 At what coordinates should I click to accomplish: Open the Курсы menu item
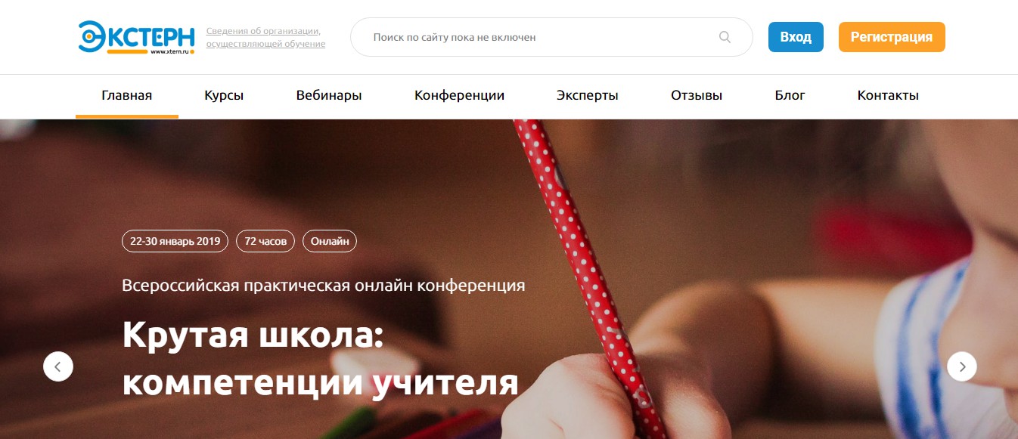click(x=224, y=96)
